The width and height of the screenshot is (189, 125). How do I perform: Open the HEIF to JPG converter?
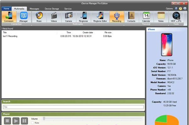(x=176, y=17)
